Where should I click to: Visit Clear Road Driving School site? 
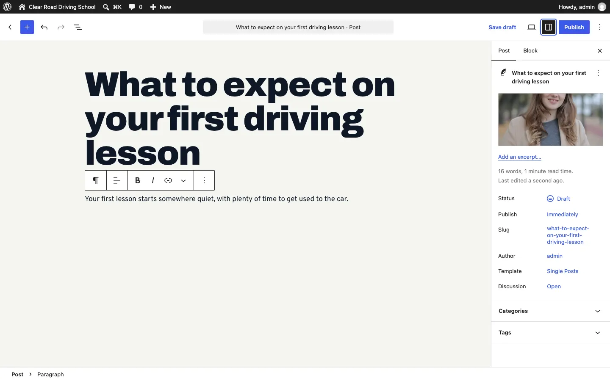coord(57,7)
